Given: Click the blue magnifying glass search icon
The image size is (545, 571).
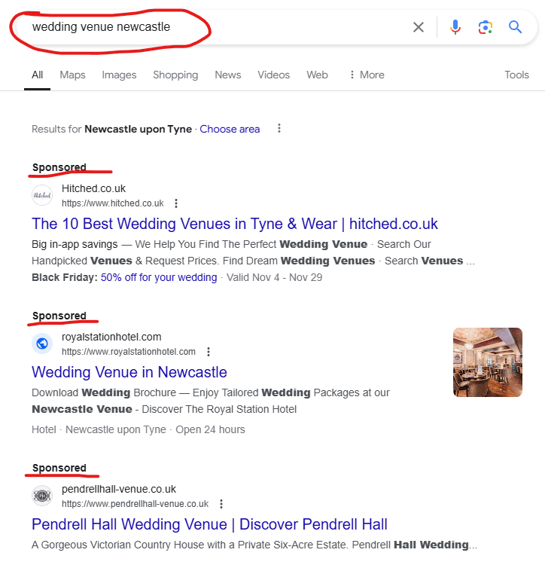Looking at the screenshot, I should (x=516, y=27).
